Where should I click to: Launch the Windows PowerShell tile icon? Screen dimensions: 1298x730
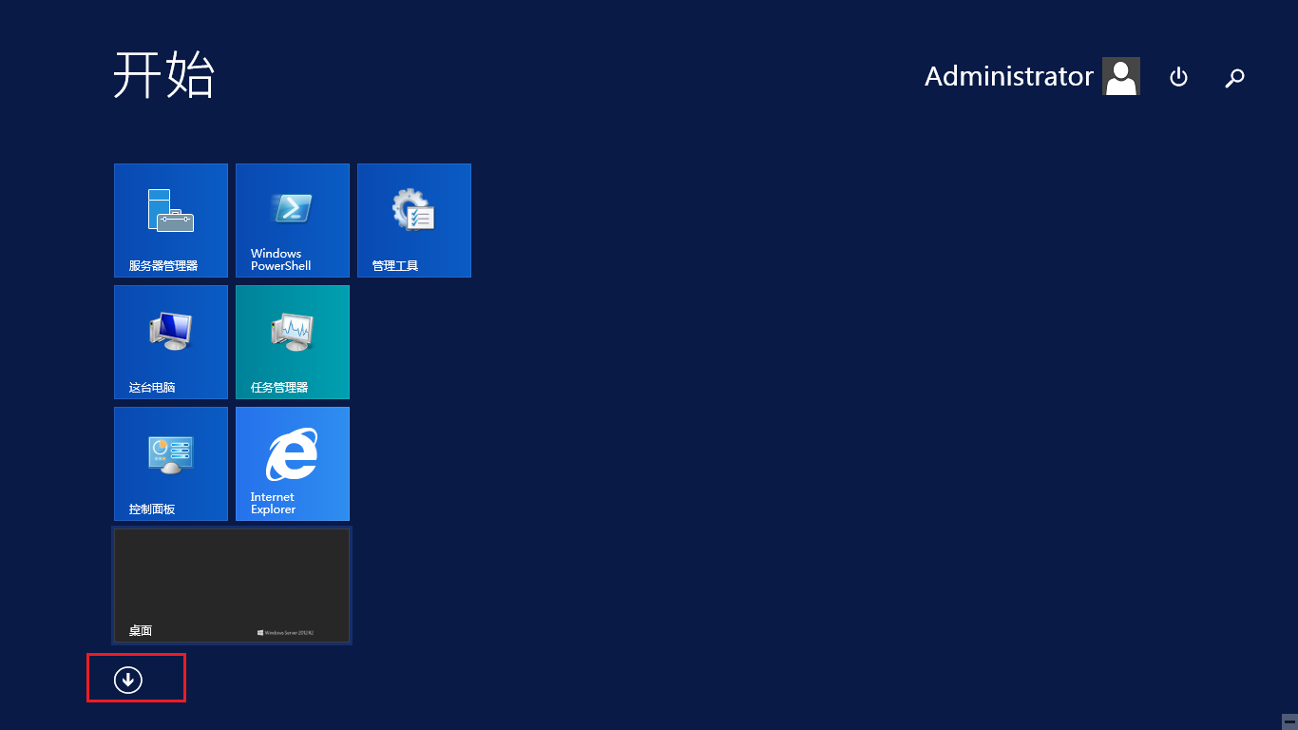point(292,207)
